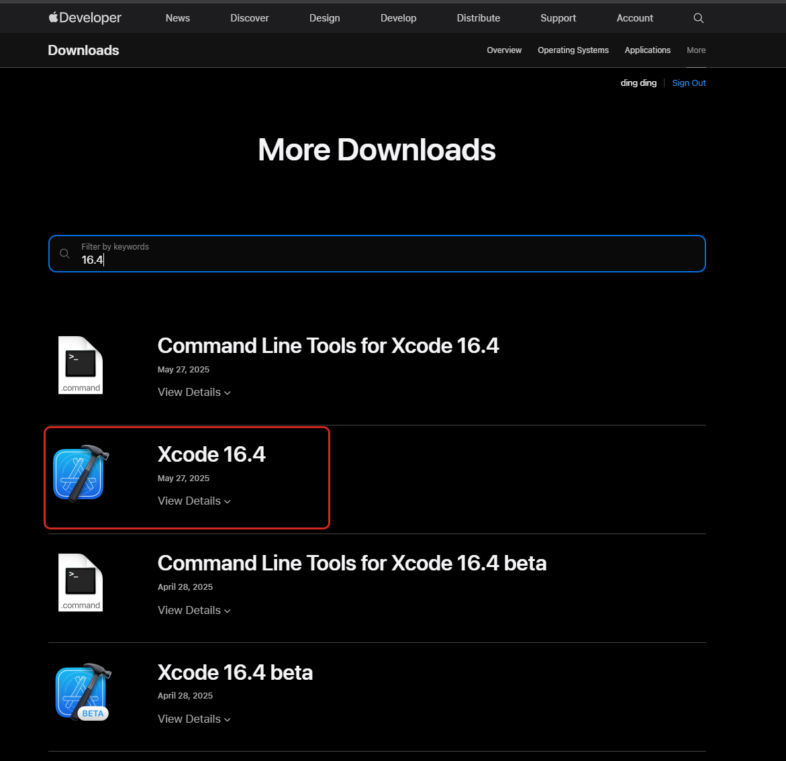Click the .command file icon for the 16.4 release
The height and width of the screenshot is (761, 786).
(81, 364)
